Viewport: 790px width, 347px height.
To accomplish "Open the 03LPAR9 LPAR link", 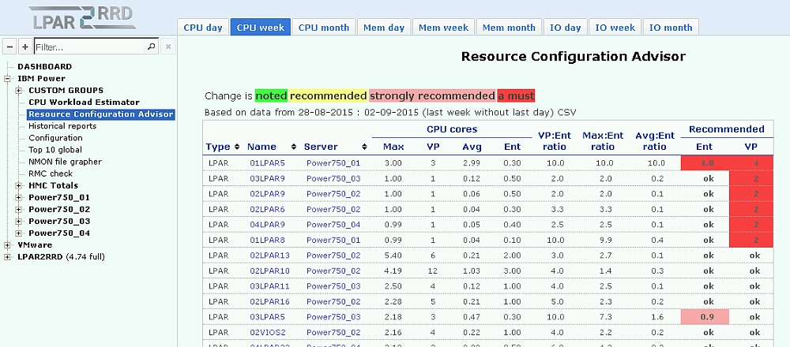I will pyautogui.click(x=267, y=178).
